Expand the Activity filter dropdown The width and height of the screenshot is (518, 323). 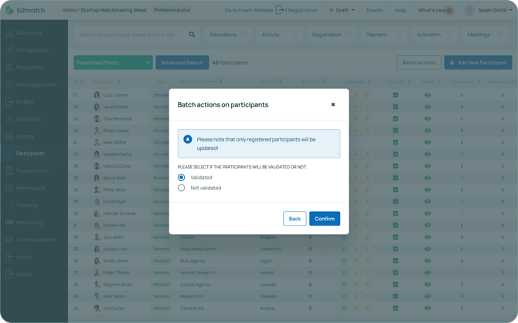(279, 35)
